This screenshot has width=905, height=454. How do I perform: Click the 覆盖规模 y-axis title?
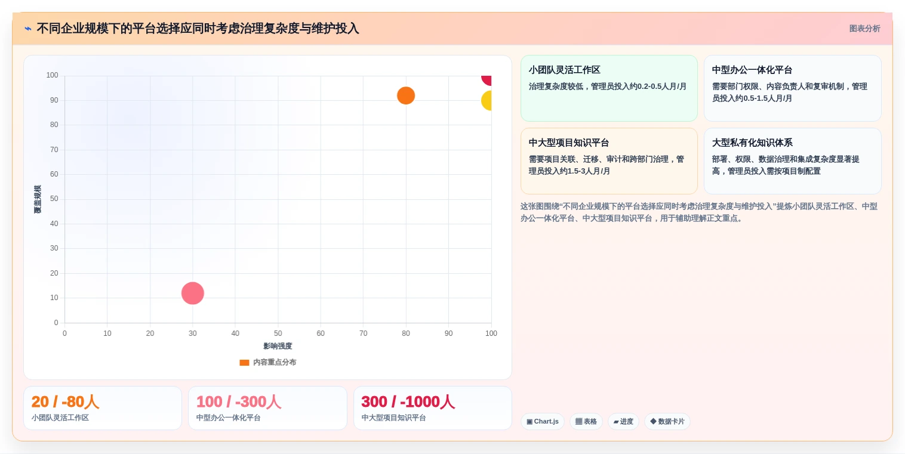[x=38, y=199]
